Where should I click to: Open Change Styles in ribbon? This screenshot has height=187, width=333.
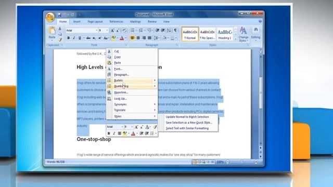244,34
